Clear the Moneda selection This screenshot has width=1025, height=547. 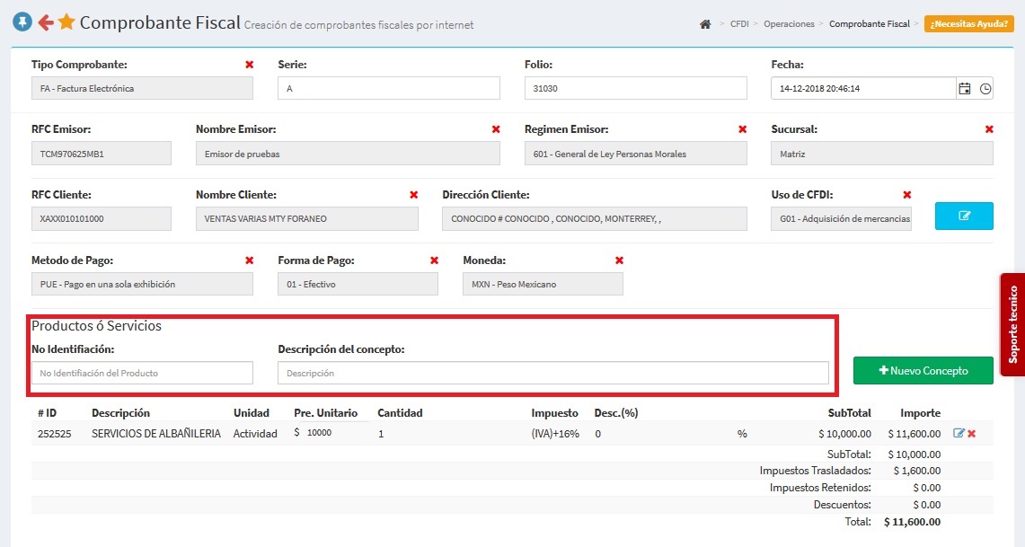tap(619, 260)
